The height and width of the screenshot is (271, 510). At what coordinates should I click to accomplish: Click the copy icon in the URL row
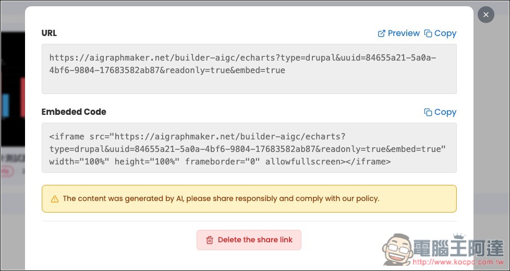tap(428, 33)
